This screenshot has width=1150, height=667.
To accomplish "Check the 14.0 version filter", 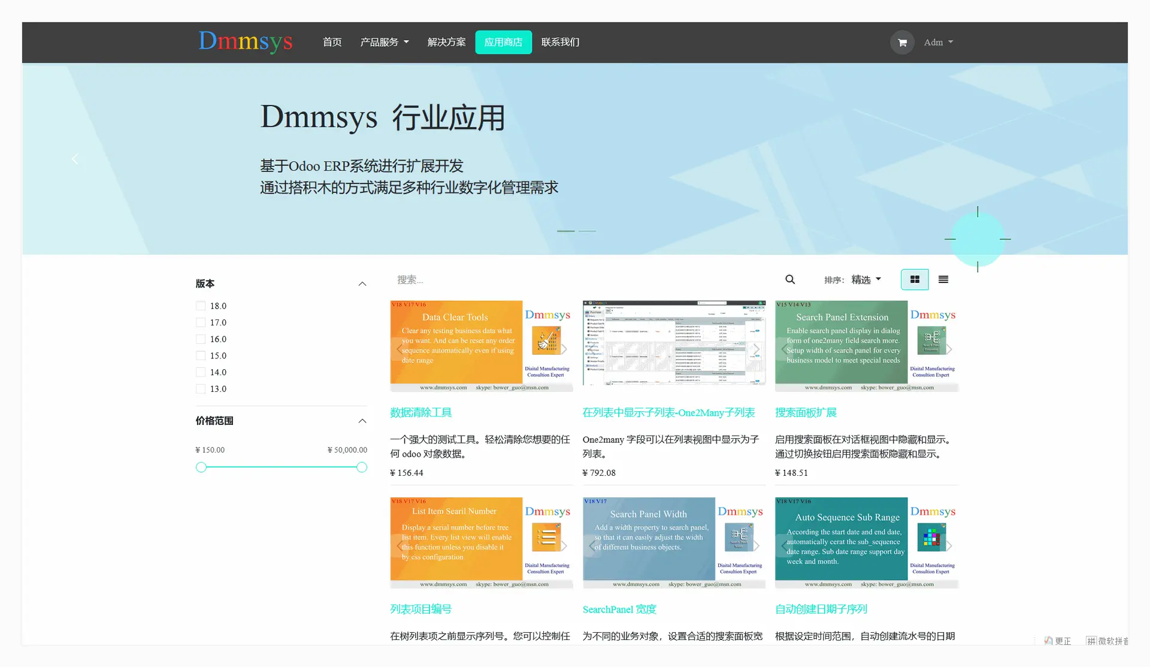I will tap(201, 373).
